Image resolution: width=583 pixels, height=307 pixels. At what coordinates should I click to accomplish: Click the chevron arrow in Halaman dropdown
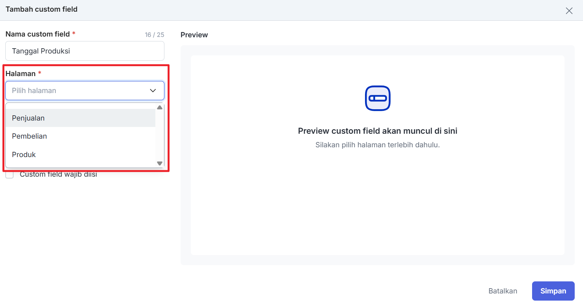pyautogui.click(x=153, y=90)
